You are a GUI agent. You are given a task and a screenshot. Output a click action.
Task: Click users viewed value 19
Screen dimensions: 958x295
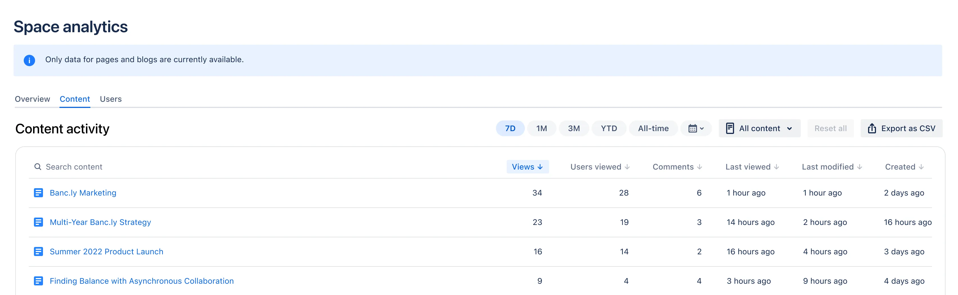click(624, 222)
